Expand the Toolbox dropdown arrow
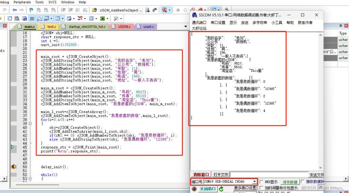 121,19
